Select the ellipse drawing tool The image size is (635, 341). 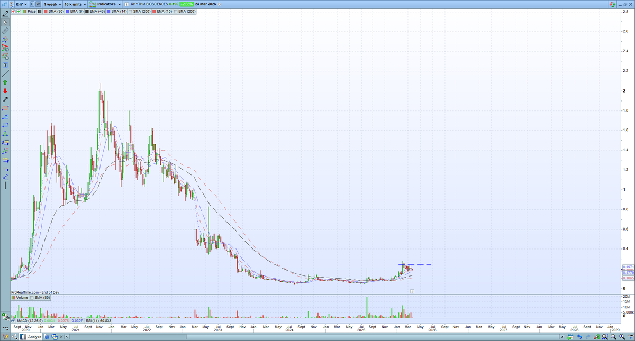(5, 108)
